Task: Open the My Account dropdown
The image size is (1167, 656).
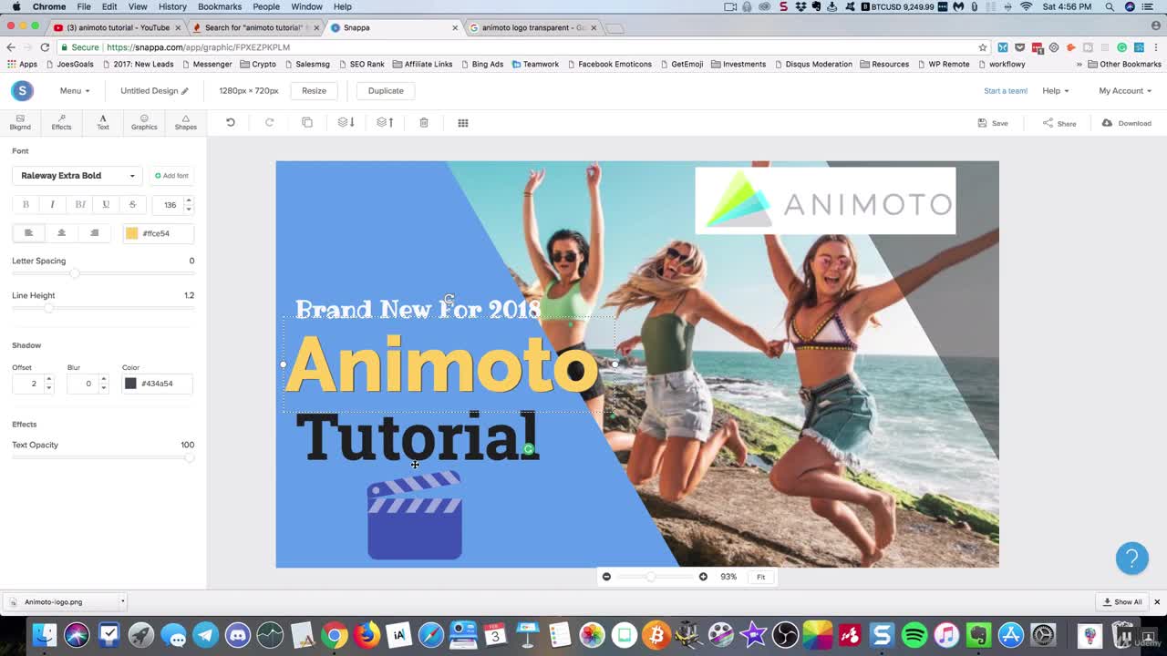Action: coord(1125,91)
